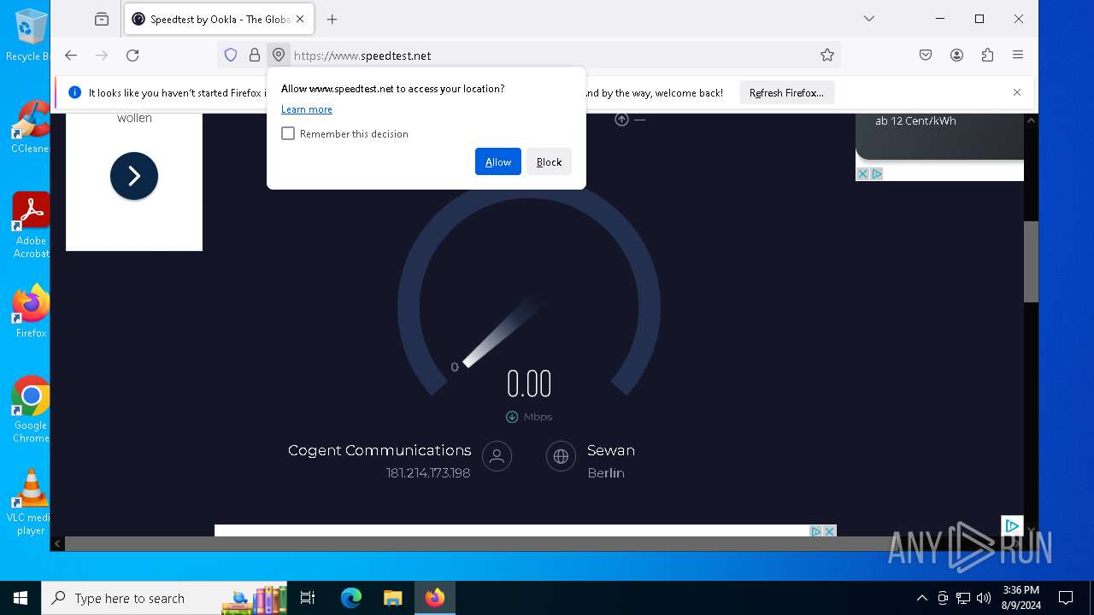This screenshot has width=1094, height=615.
Task: Click the Firefox back arrow button
Action: [71, 56]
